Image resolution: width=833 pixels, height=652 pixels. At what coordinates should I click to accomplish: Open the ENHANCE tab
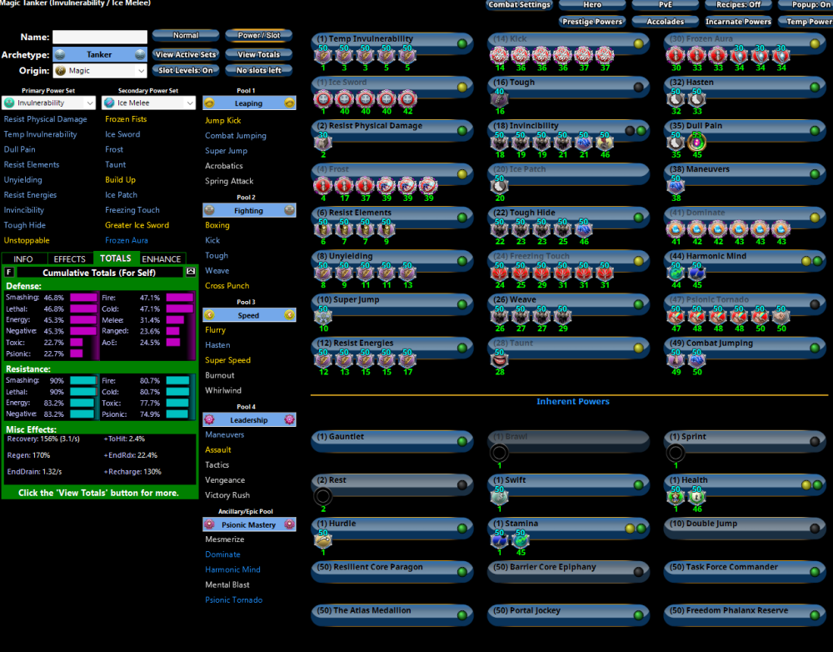[162, 259]
